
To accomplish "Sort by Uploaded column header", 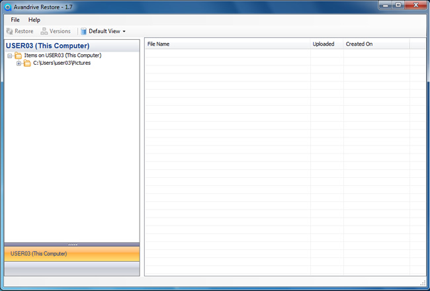I will pos(323,44).
